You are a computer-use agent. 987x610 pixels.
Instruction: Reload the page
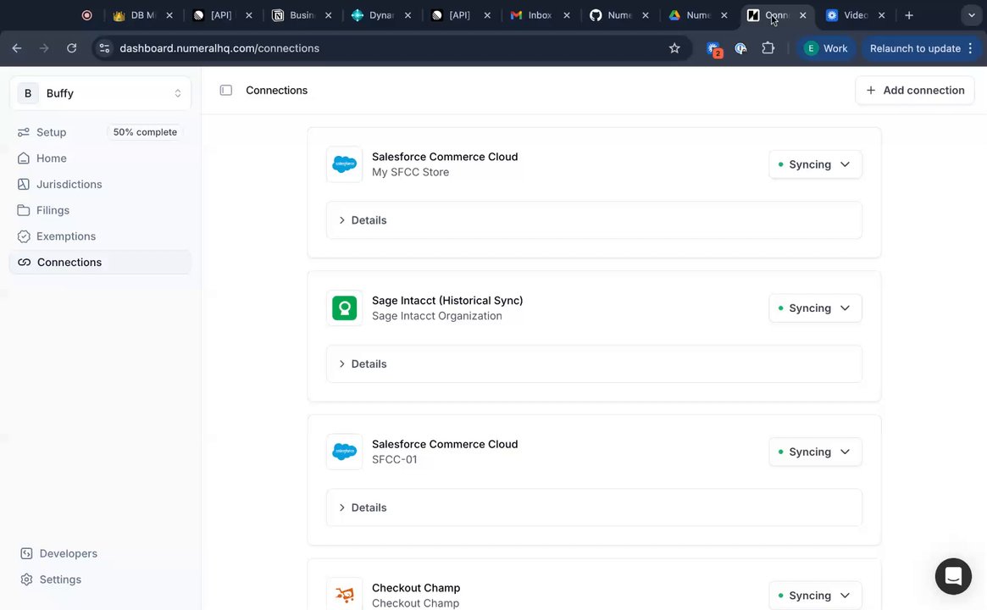pos(71,48)
